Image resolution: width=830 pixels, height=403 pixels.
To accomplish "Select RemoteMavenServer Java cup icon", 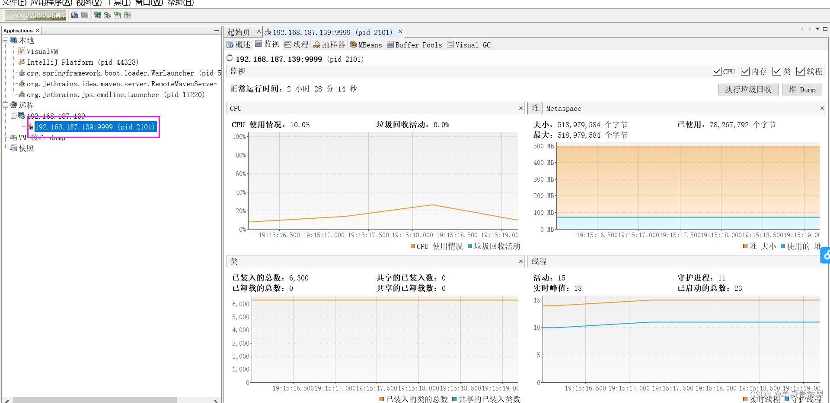I will pos(22,83).
